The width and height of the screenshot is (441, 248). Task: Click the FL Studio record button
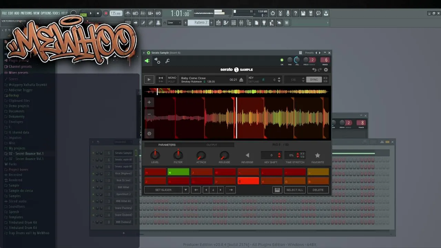(106, 13)
